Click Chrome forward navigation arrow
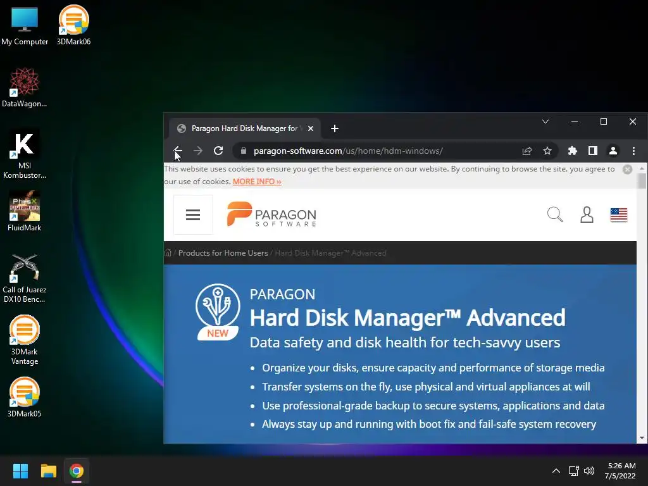The height and width of the screenshot is (486, 648). pos(198,151)
